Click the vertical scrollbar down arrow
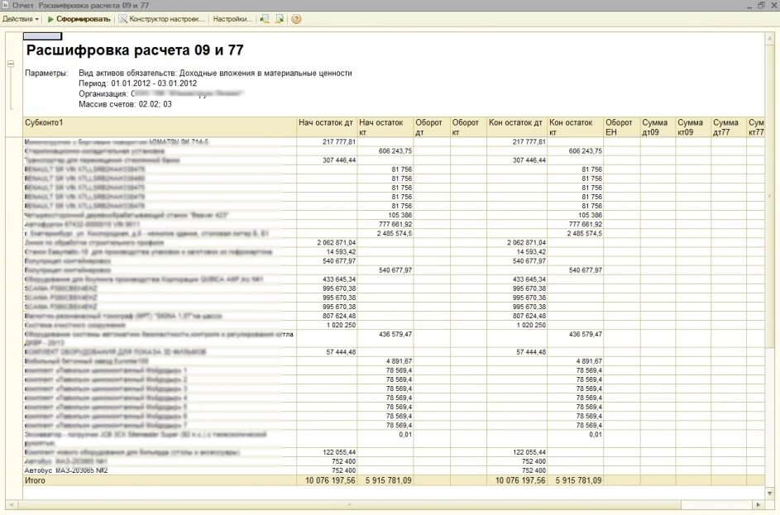 [770, 494]
